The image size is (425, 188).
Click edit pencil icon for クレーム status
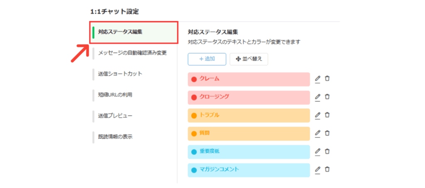[x=318, y=79]
